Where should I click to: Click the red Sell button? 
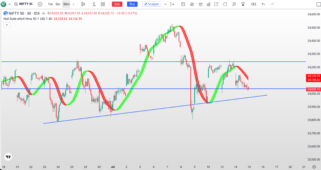pyautogui.click(x=117, y=4)
